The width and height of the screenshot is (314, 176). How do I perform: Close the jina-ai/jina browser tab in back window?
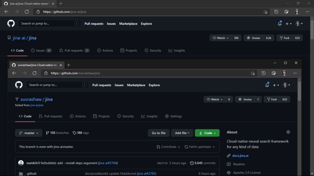pos(53,3)
